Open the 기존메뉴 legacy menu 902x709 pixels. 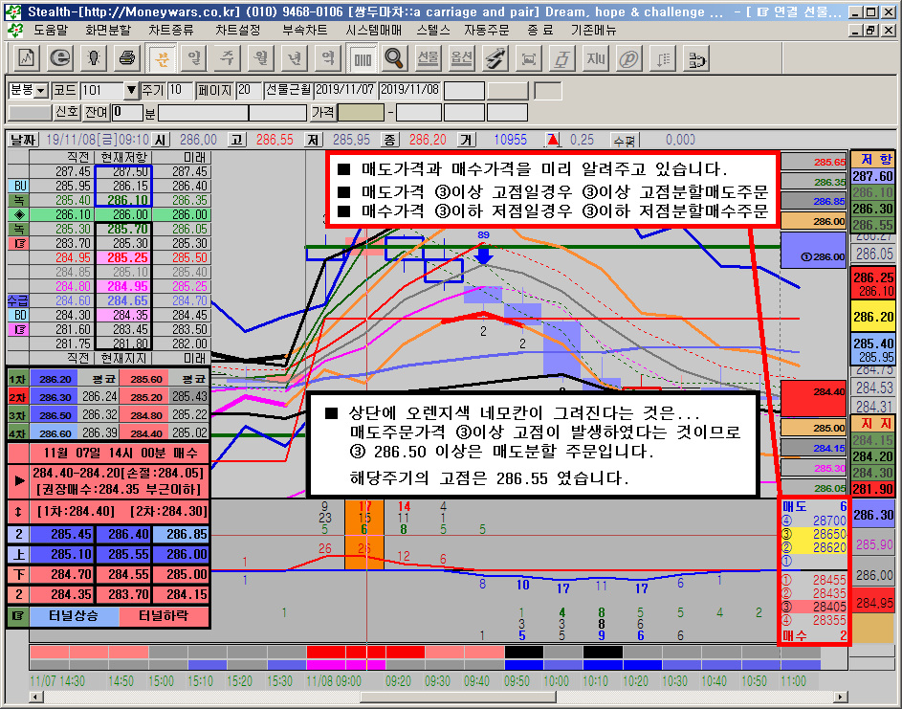594,31
